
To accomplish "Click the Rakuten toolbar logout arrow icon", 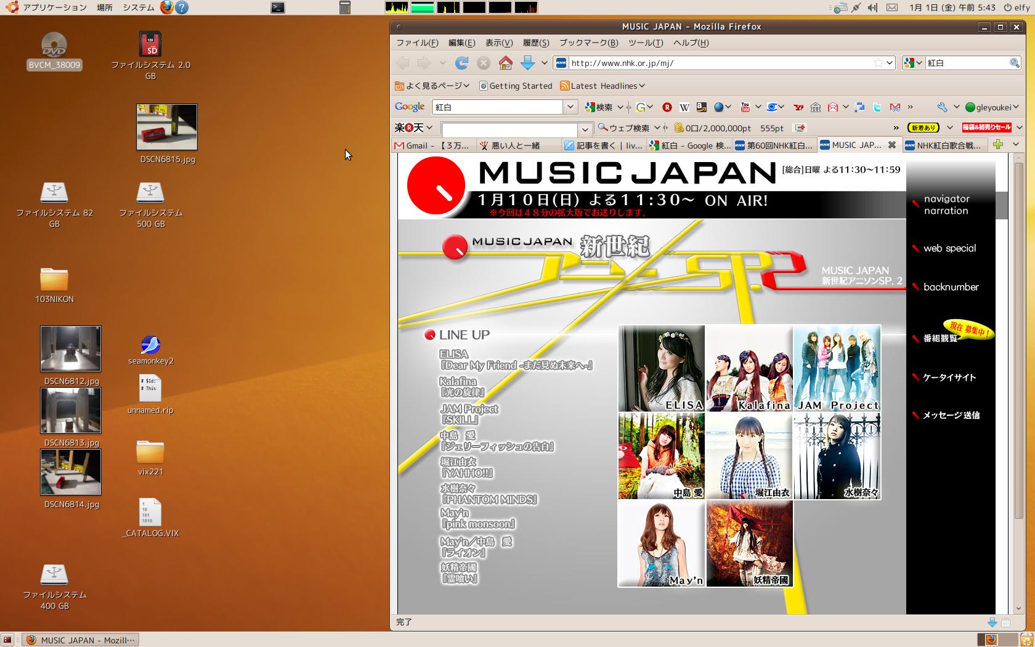I will (x=800, y=128).
